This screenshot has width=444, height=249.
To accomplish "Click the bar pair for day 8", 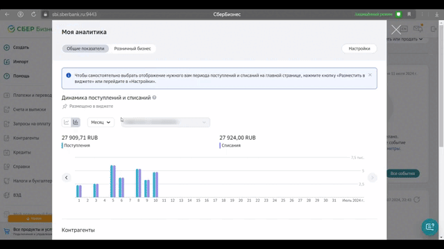I will click(x=139, y=183).
